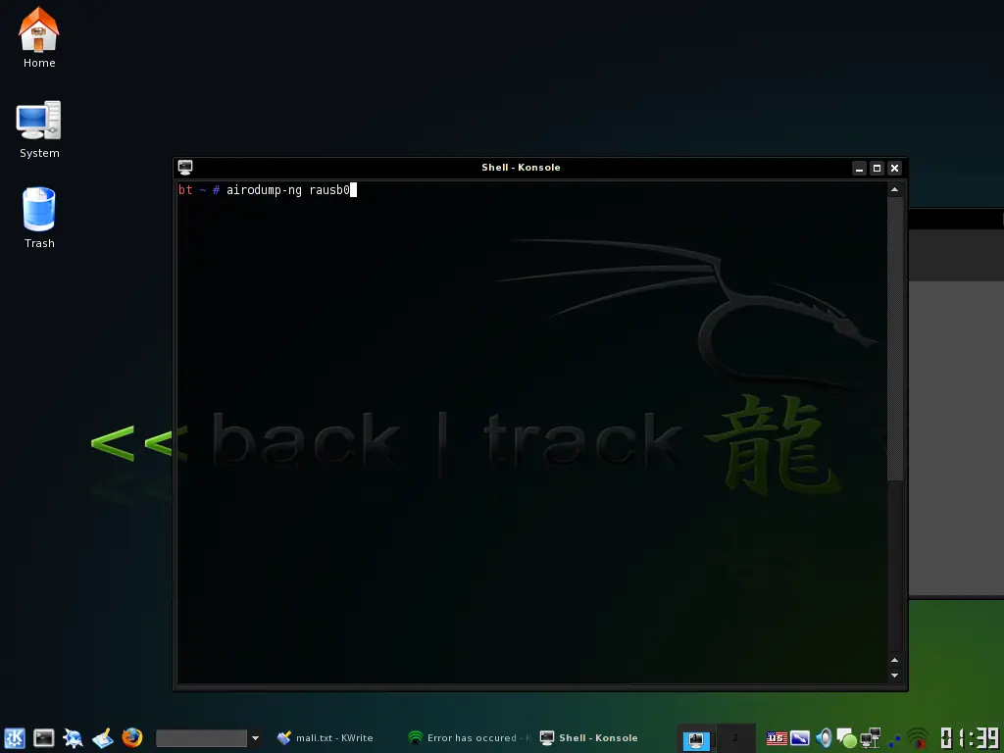Launch Firefox from the panel
1004x753 pixels.
pyautogui.click(x=132, y=737)
